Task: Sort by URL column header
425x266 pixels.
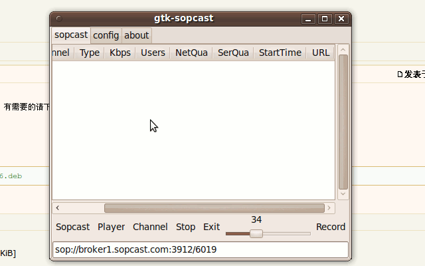Action: click(x=321, y=53)
